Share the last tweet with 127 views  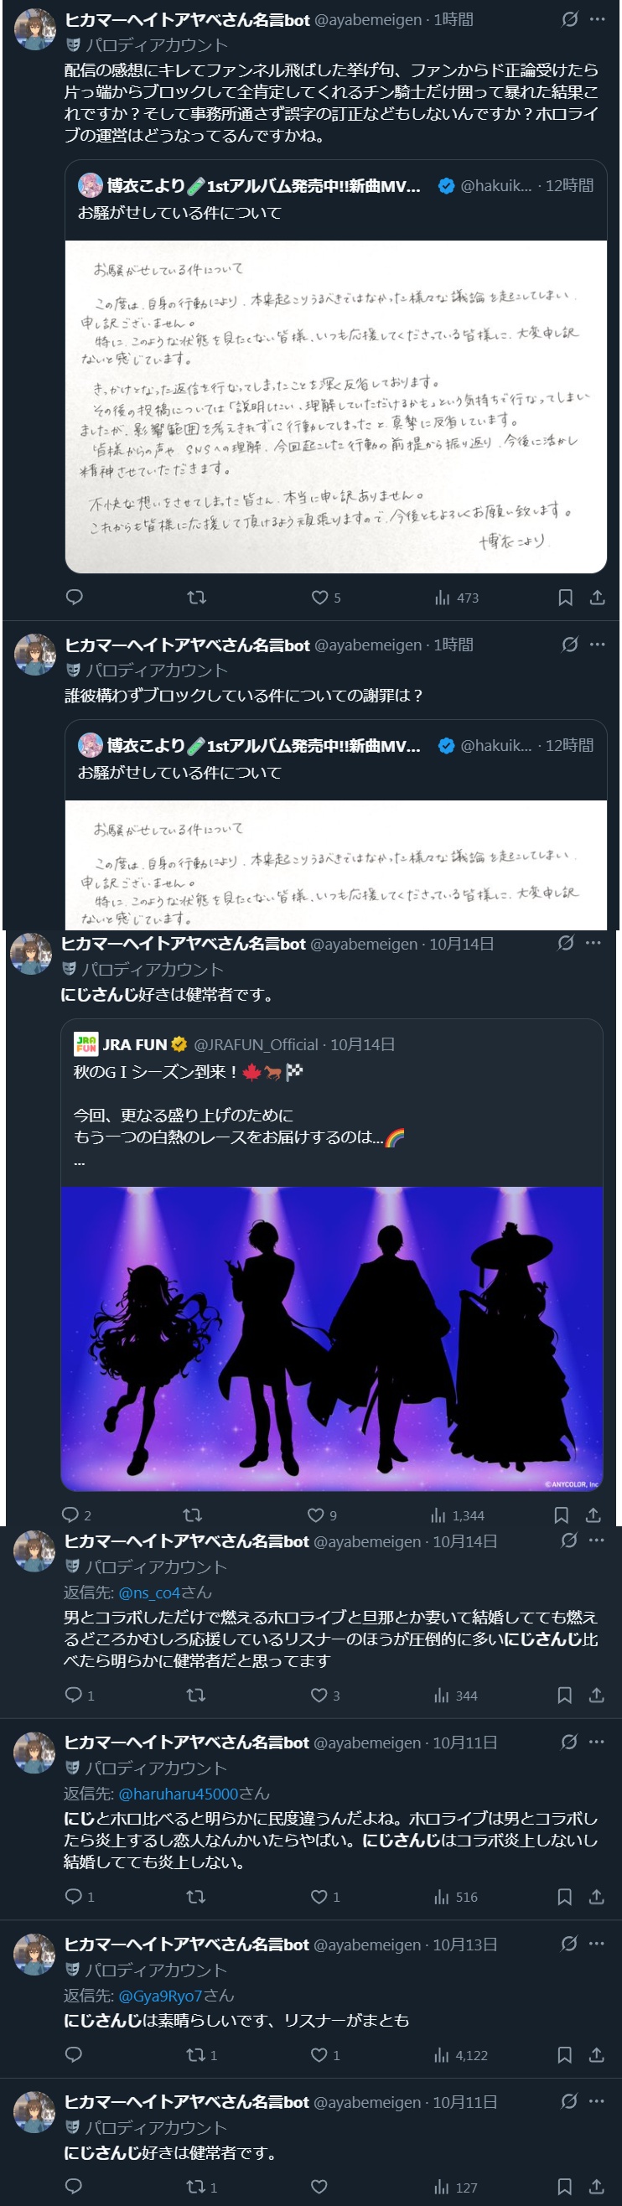pos(596,2186)
